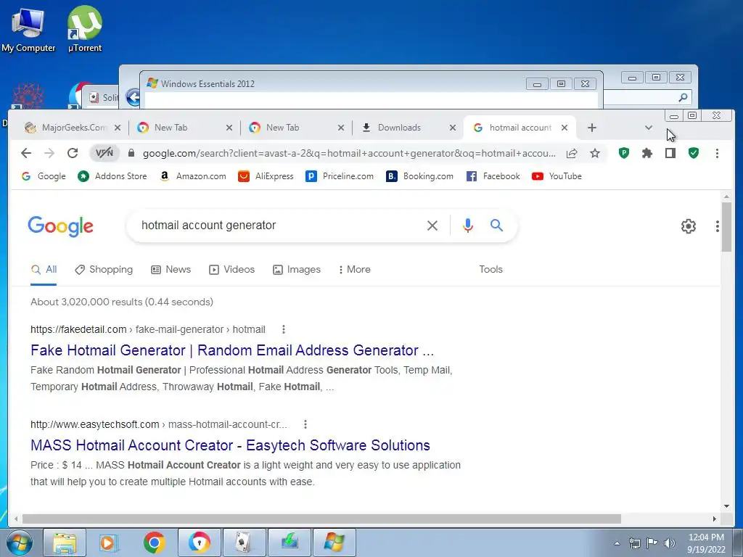Open Google settings gear

(x=689, y=226)
